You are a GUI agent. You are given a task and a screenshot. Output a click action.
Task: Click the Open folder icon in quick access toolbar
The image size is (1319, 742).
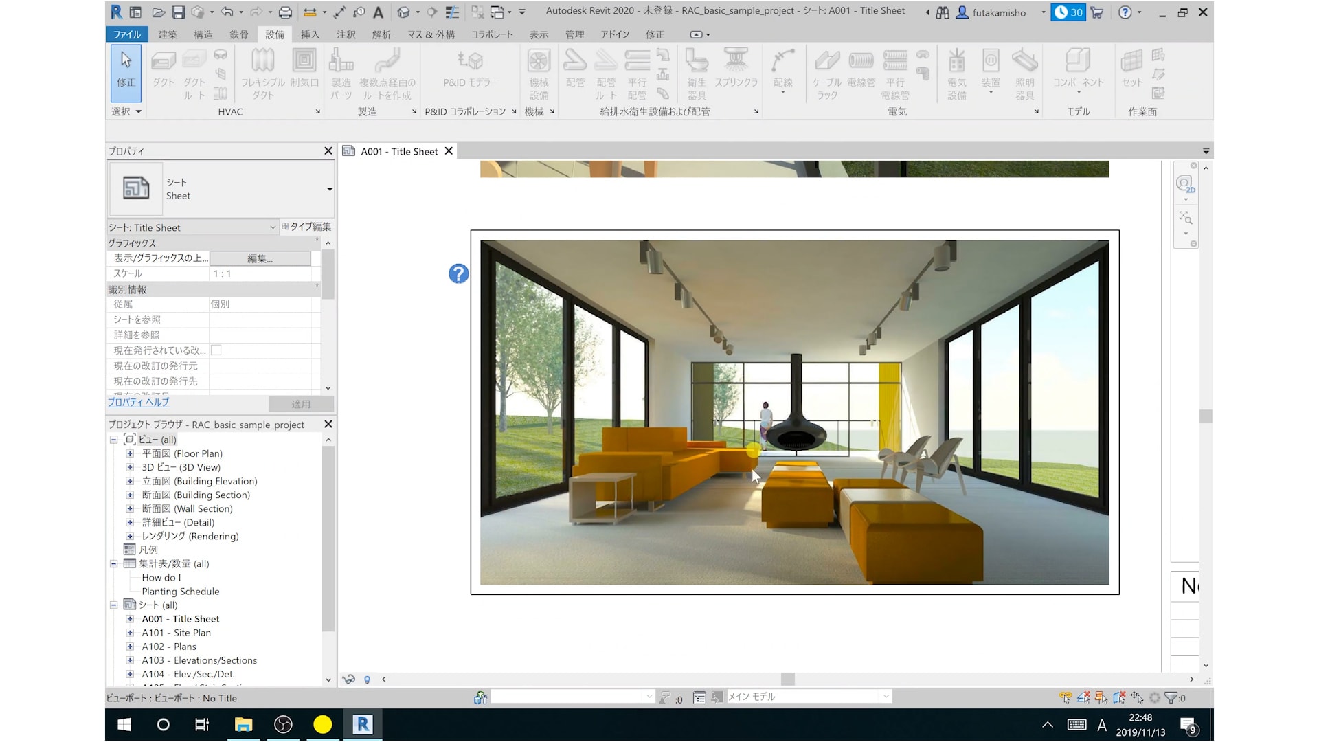tap(159, 12)
